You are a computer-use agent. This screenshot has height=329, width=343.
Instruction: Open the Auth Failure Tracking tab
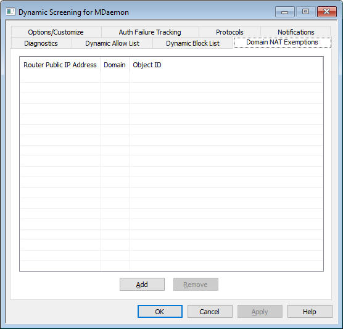click(x=150, y=32)
